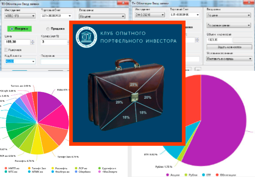Click the stepper arrows in the T+ window
Image resolution: width=255 pixels, height=177 pixels.
pos(197,40)
